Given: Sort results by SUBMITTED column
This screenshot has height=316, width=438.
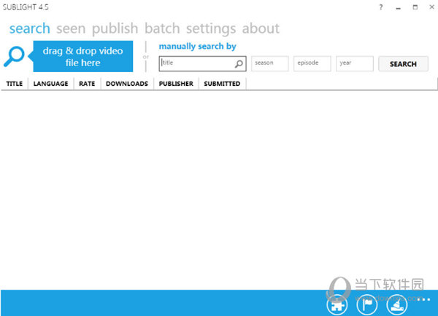Looking at the screenshot, I should pos(222,84).
